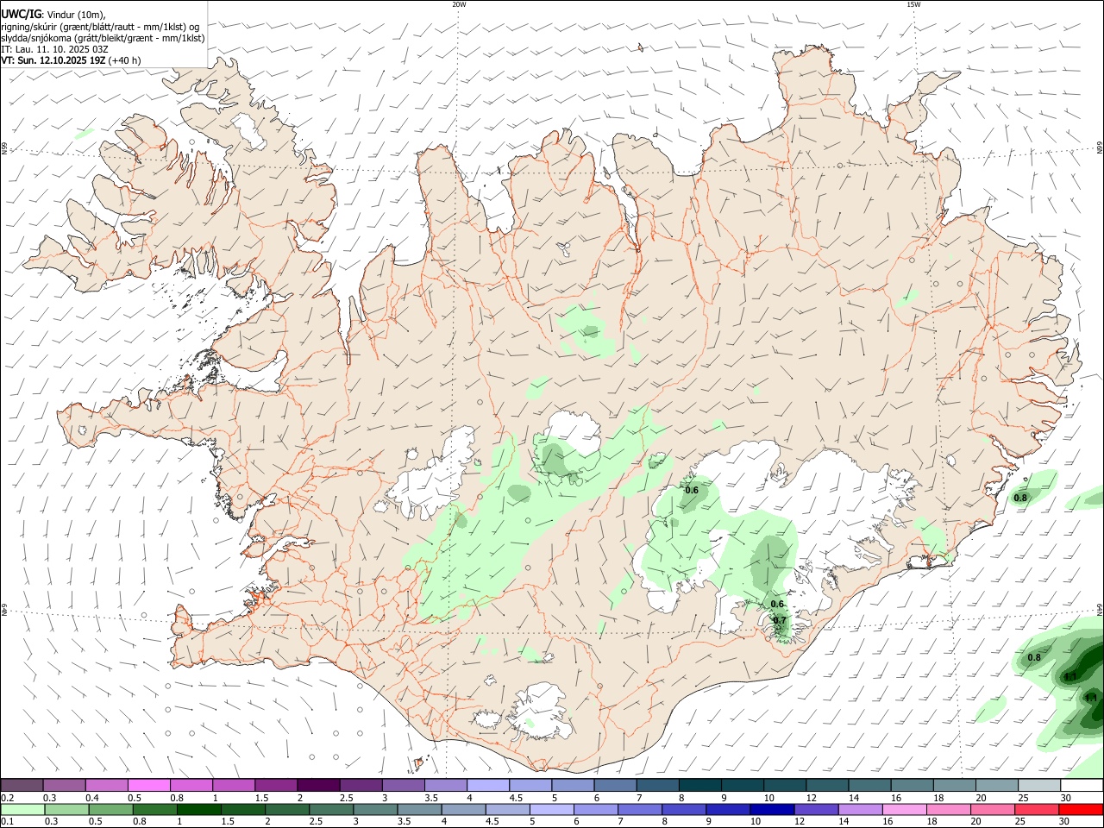The height and width of the screenshot is (828, 1104).
Task: Click the palest green 0.1–0.3 rain swatch
Action: (23, 809)
